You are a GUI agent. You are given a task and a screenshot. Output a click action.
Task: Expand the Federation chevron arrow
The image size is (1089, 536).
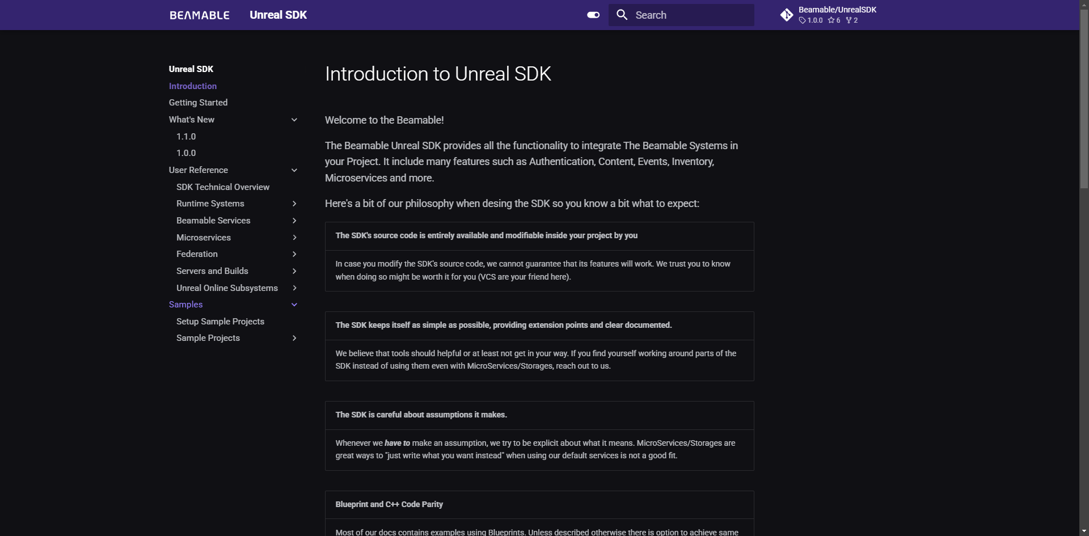click(294, 254)
